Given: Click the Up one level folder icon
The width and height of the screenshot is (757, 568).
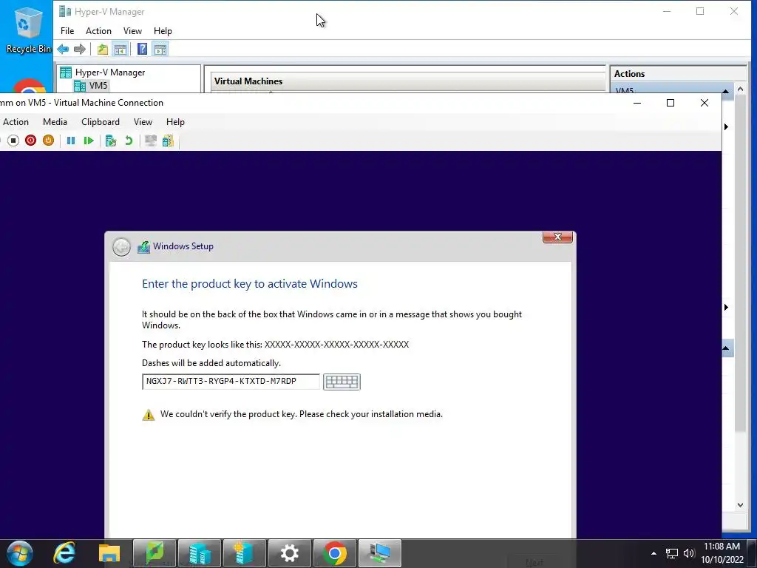Looking at the screenshot, I should click(102, 49).
